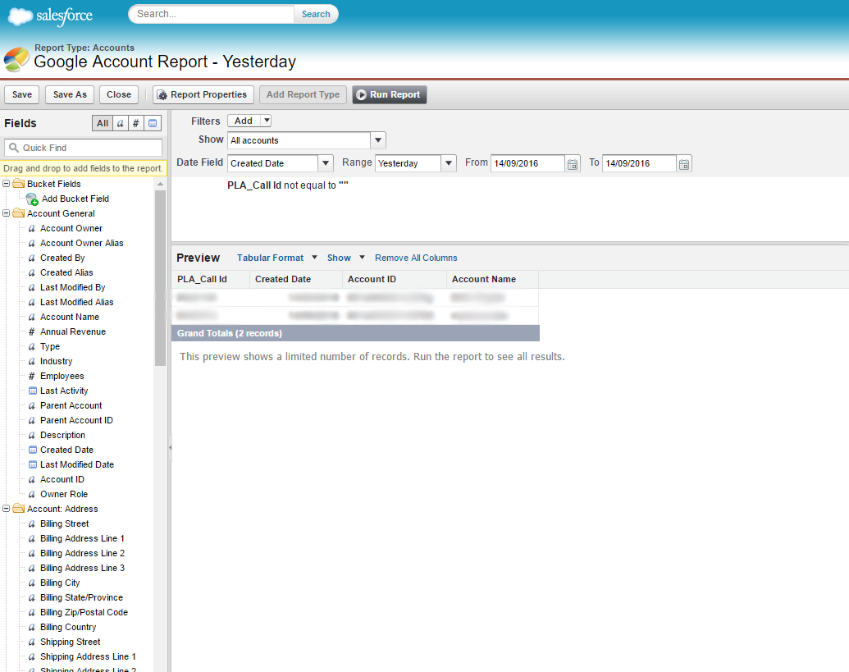Screen dimensions: 849x672
Task: Close the report builder
Action: point(119,94)
